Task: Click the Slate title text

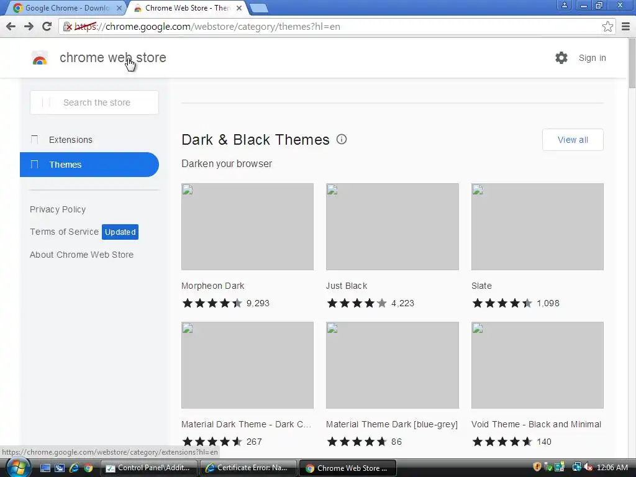Action: [481, 286]
